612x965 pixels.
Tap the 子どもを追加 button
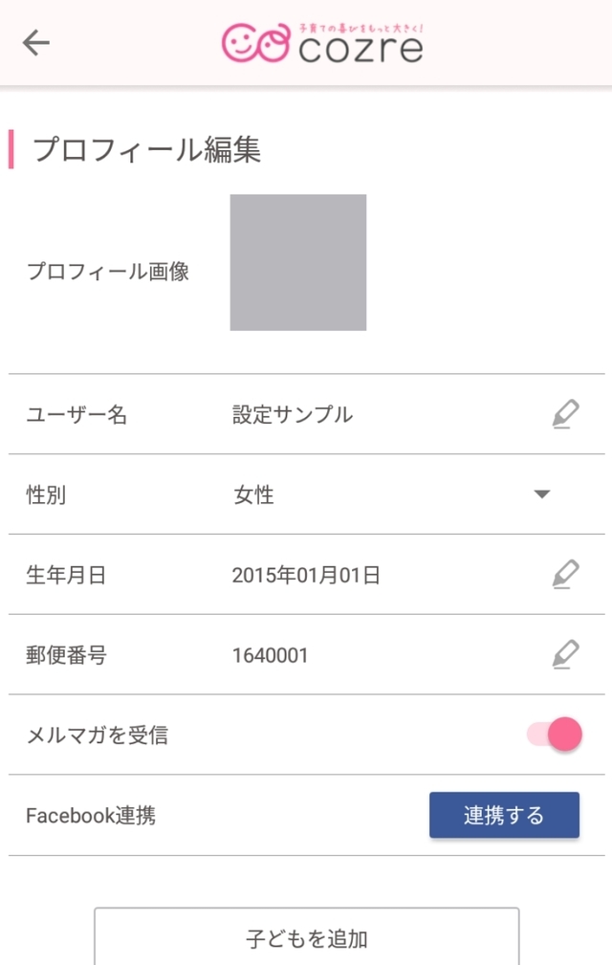pos(306,938)
